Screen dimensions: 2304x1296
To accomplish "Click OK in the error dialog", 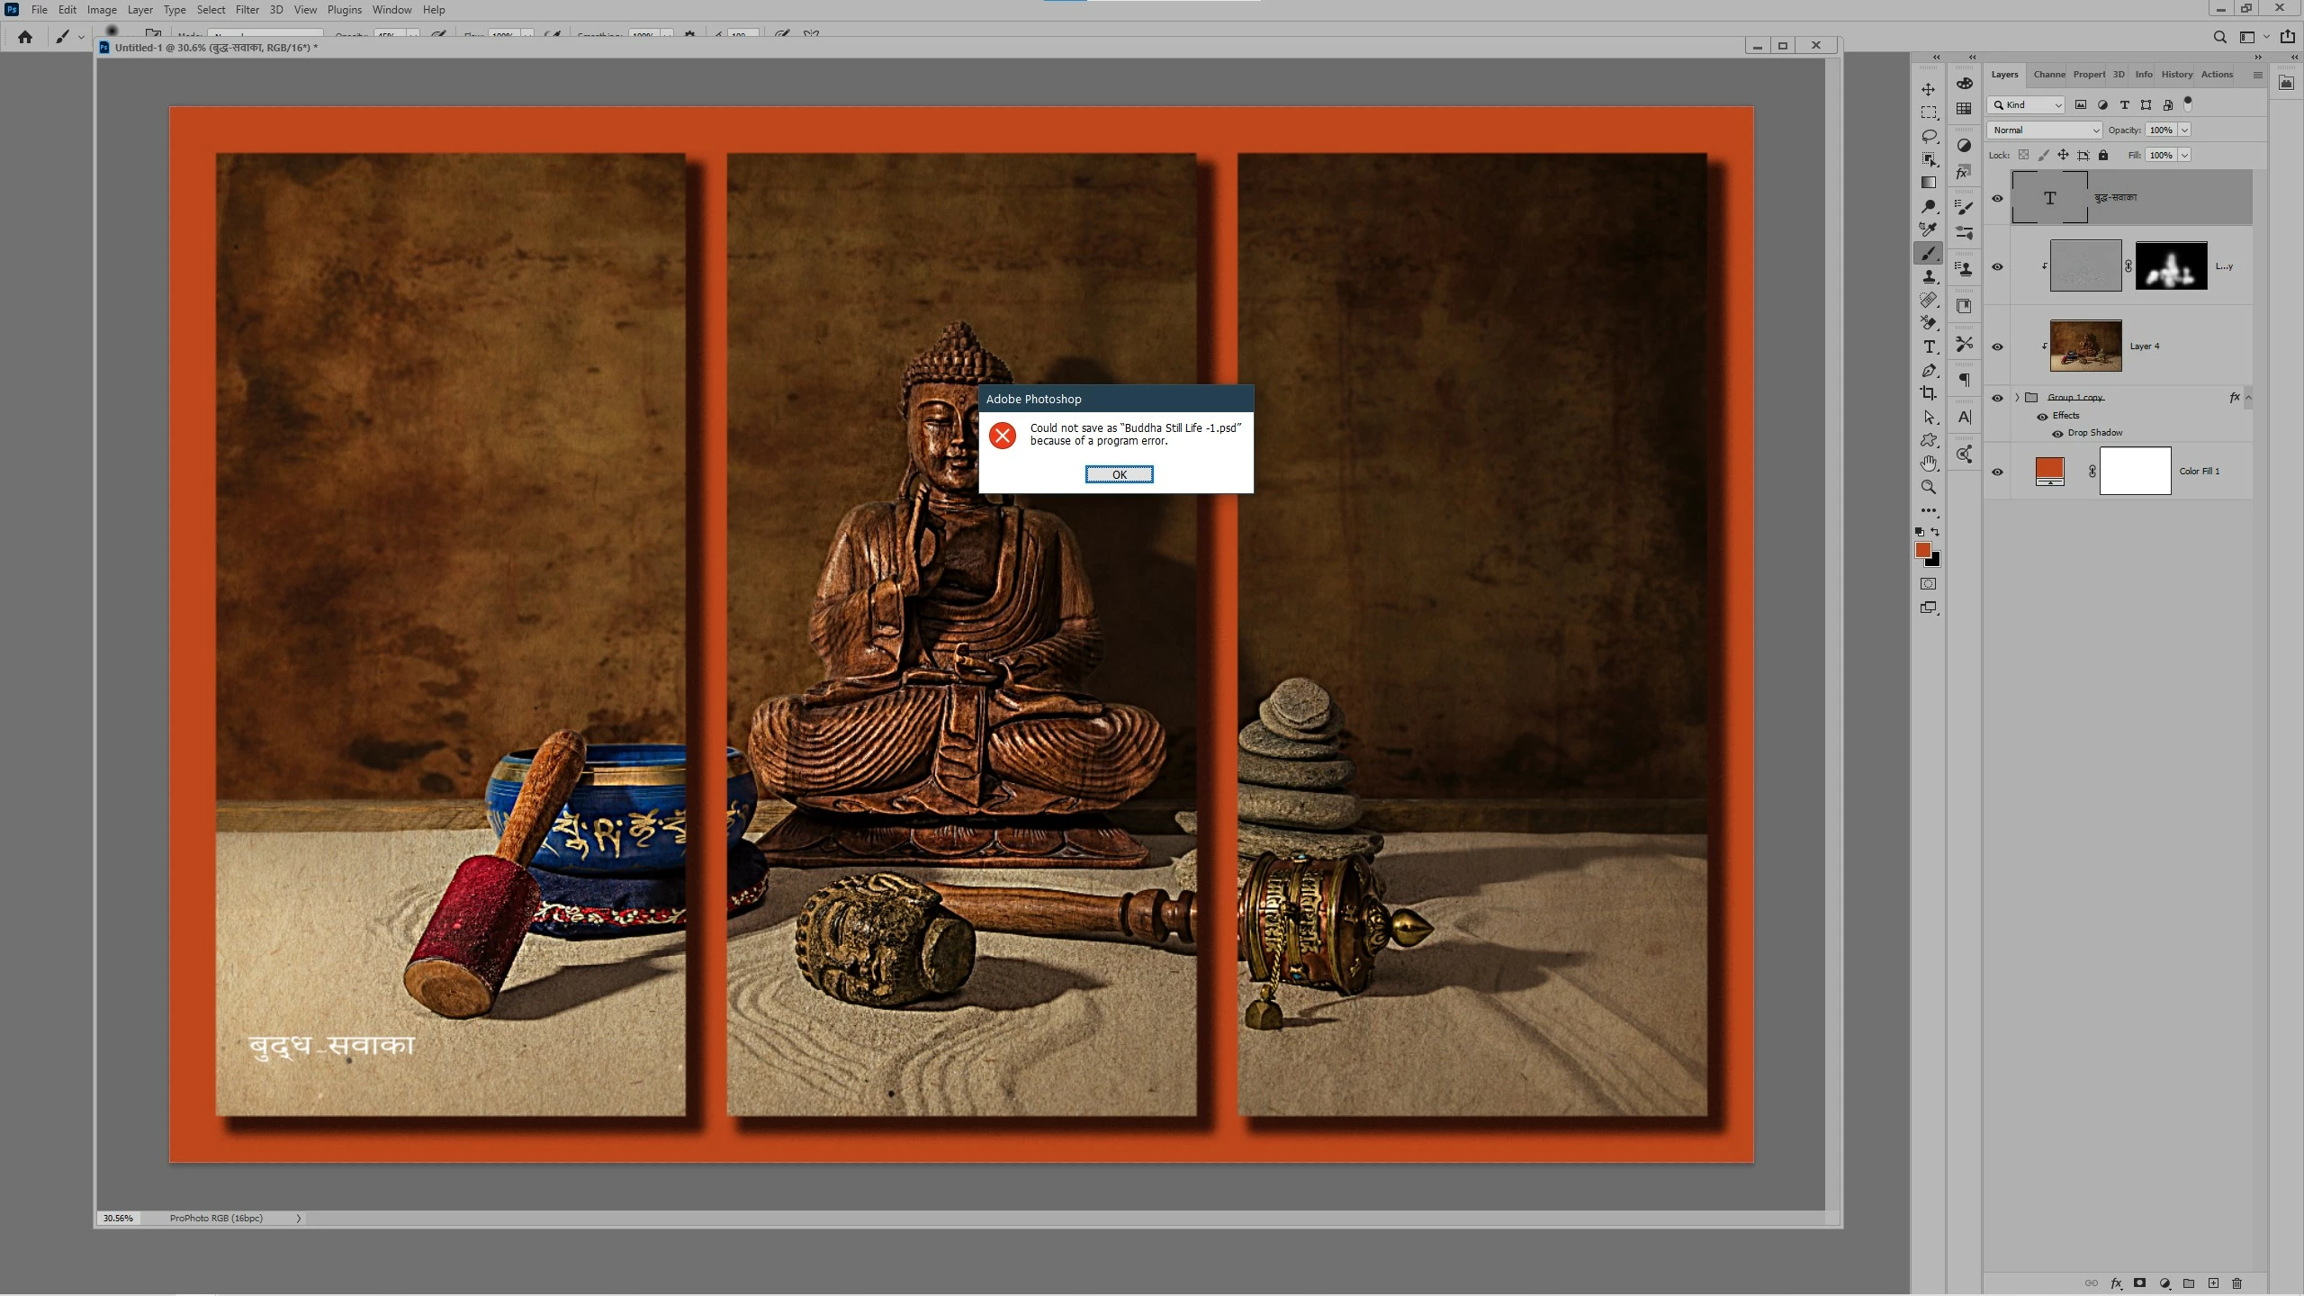I will (x=1119, y=474).
